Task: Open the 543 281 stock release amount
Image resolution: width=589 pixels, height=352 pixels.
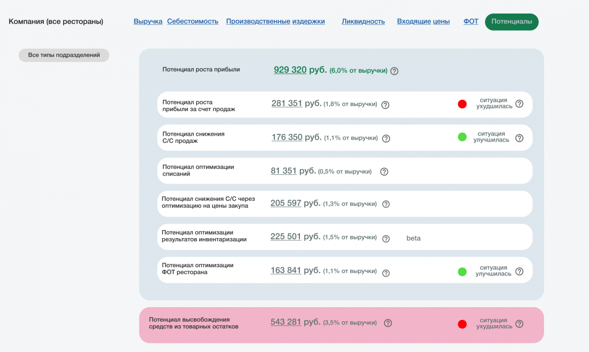Action: (285, 322)
